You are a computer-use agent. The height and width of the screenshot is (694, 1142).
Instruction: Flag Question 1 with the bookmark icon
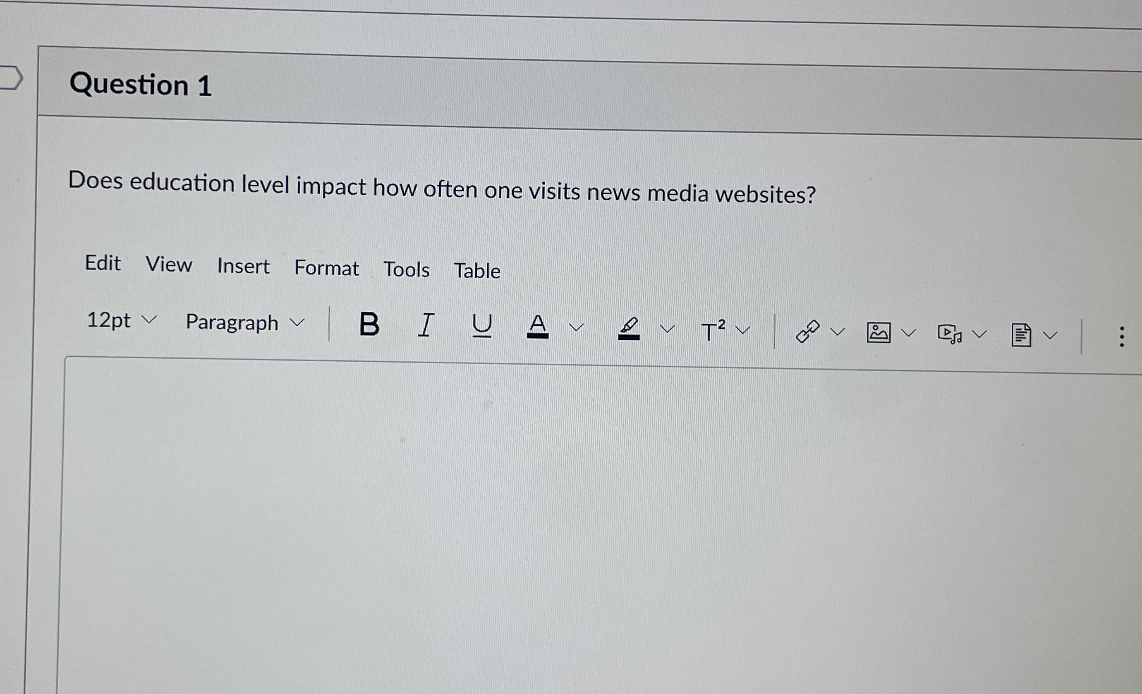10,77
